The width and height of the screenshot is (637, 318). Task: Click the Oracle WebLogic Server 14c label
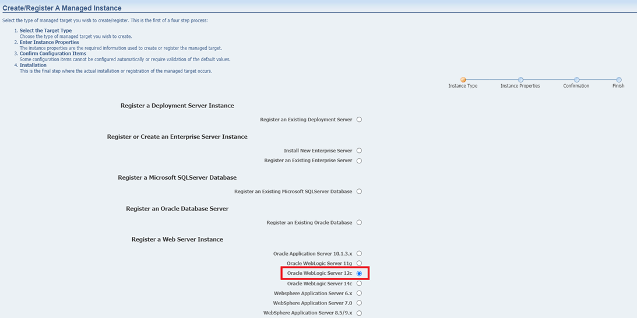(319, 284)
